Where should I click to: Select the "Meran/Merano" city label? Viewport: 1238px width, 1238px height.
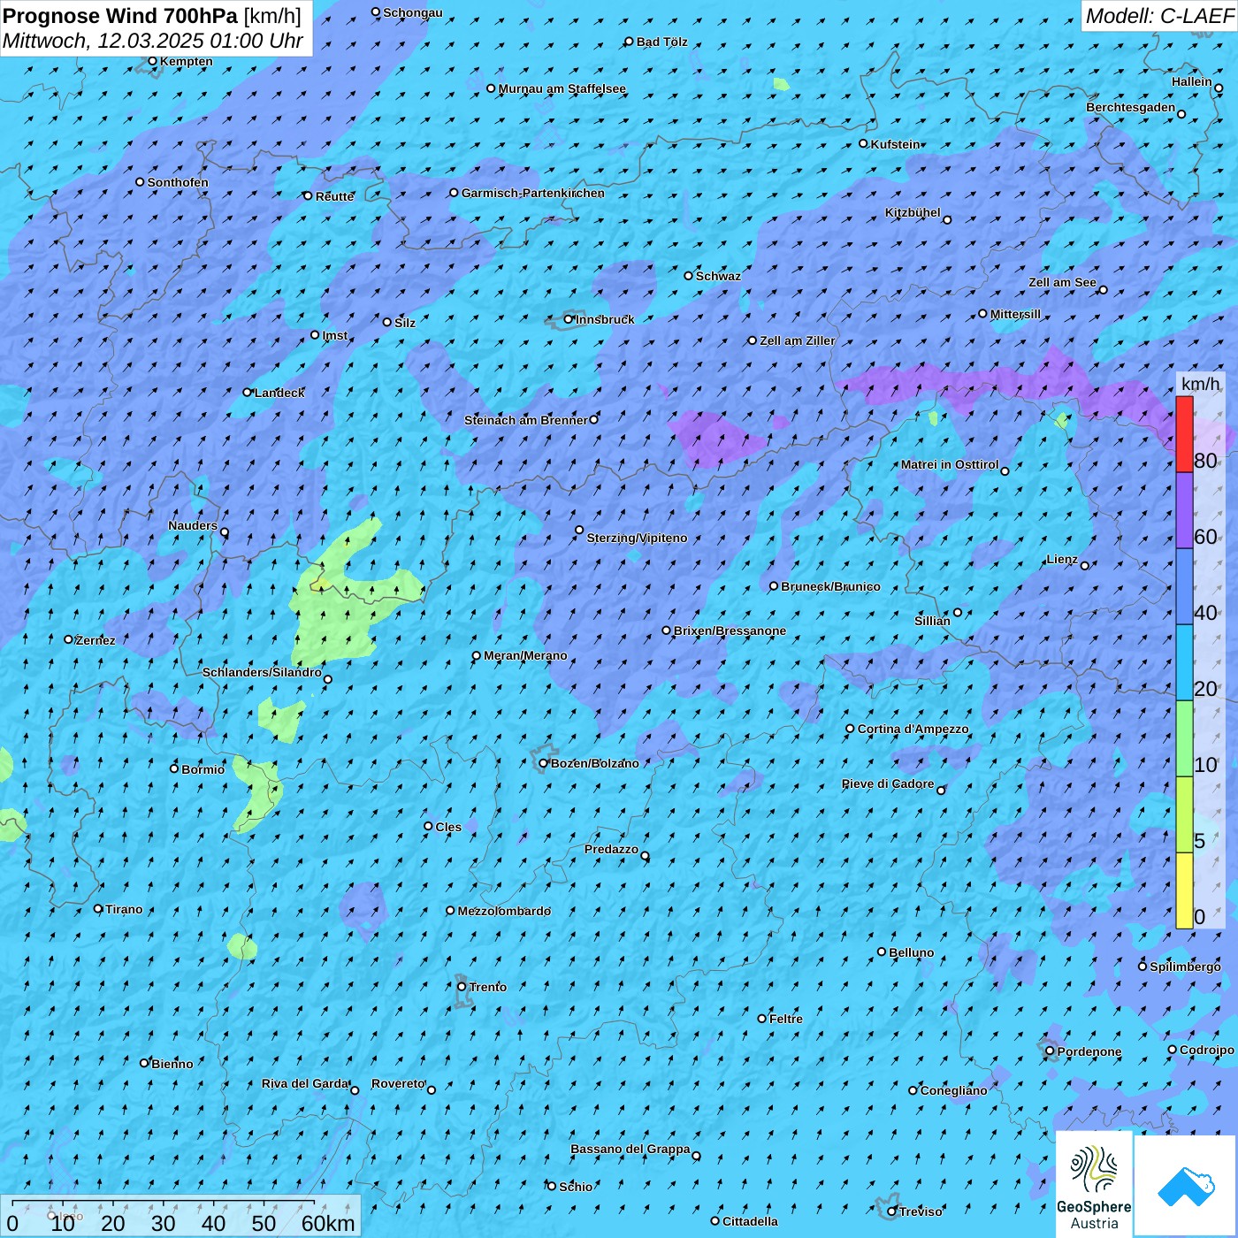(x=525, y=655)
